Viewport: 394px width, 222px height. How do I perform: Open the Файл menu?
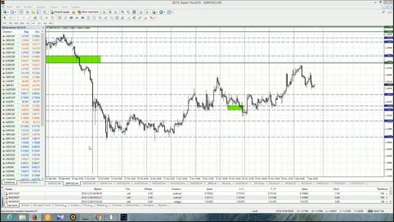click(x=10, y=7)
